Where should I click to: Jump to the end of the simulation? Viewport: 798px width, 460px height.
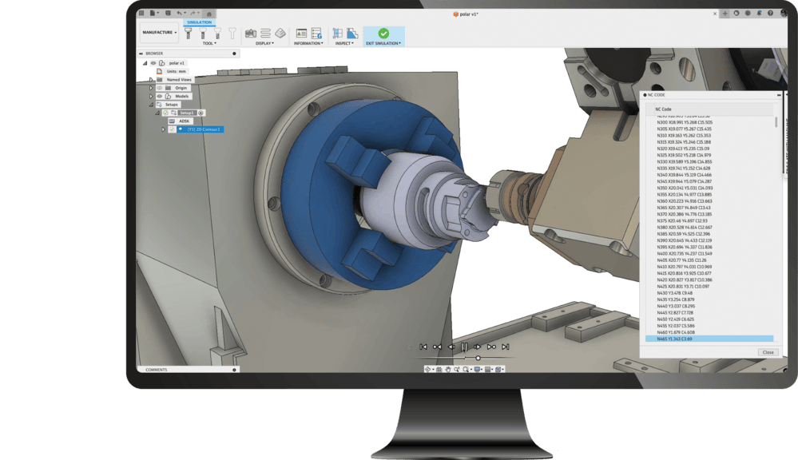(x=506, y=347)
